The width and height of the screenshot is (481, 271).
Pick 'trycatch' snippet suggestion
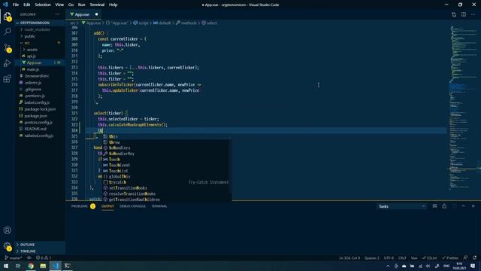coord(167,182)
